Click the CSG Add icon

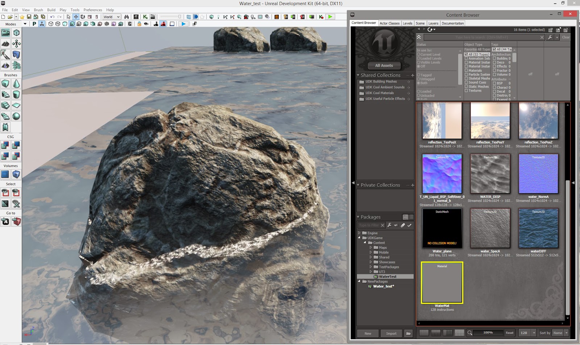(5, 145)
